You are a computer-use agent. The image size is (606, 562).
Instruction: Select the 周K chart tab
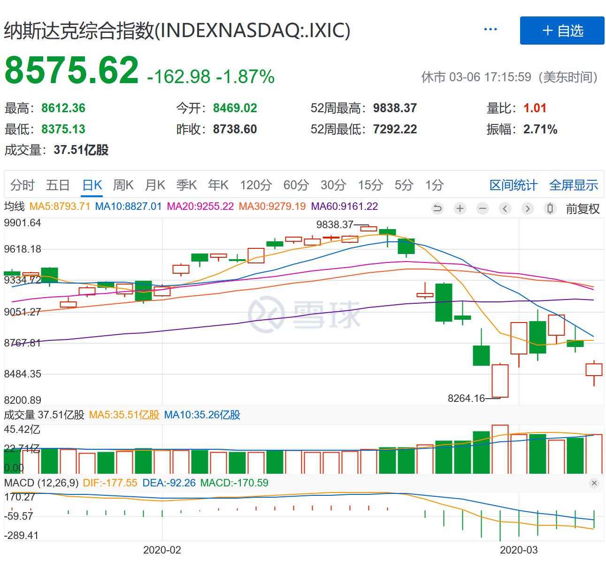(x=123, y=185)
